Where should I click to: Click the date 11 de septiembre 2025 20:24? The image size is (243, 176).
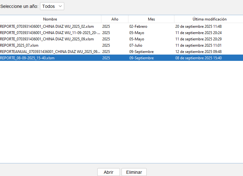[198, 33]
